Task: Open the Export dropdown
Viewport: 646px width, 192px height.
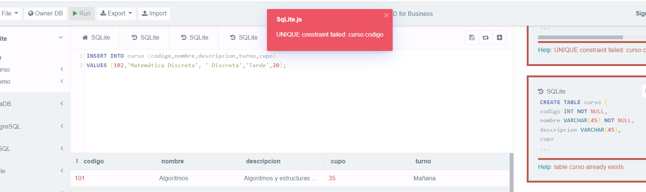Action: click(x=116, y=14)
